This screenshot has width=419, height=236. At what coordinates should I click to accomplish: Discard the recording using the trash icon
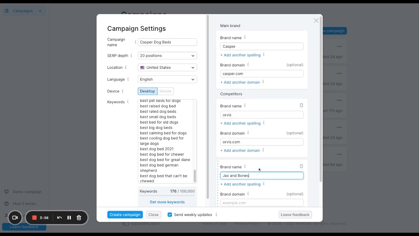(x=79, y=218)
